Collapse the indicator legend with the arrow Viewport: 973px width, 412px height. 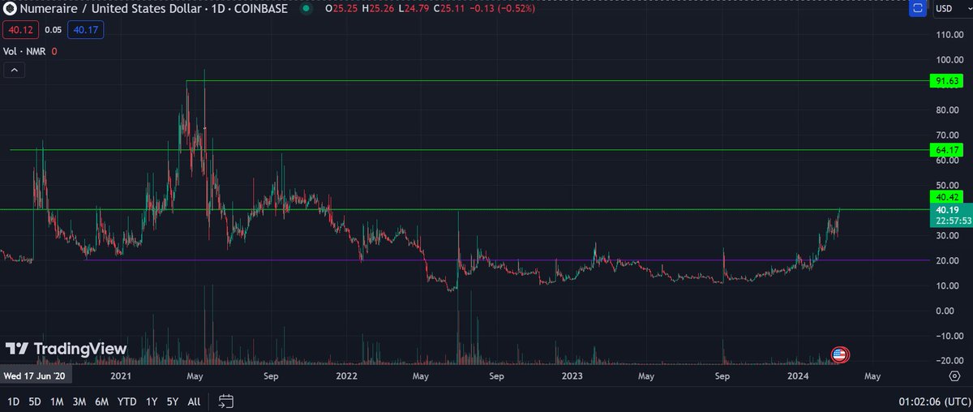point(14,71)
